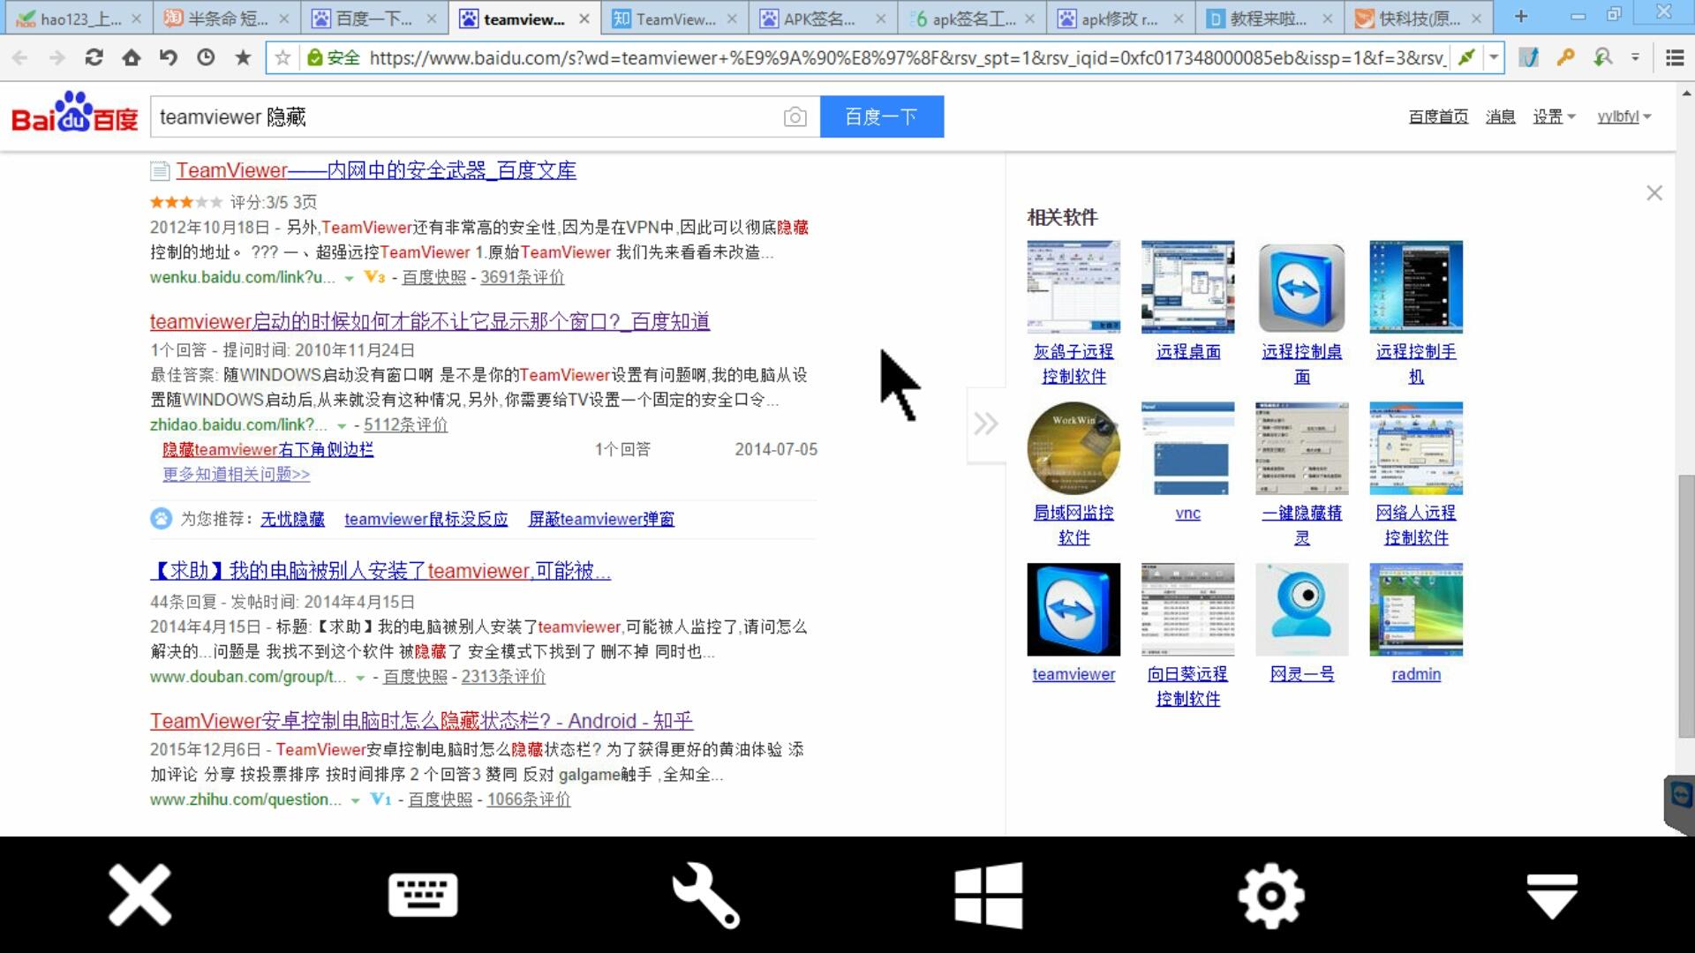
Task: Open radmin software thumbnail
Action: [1415, 610]
